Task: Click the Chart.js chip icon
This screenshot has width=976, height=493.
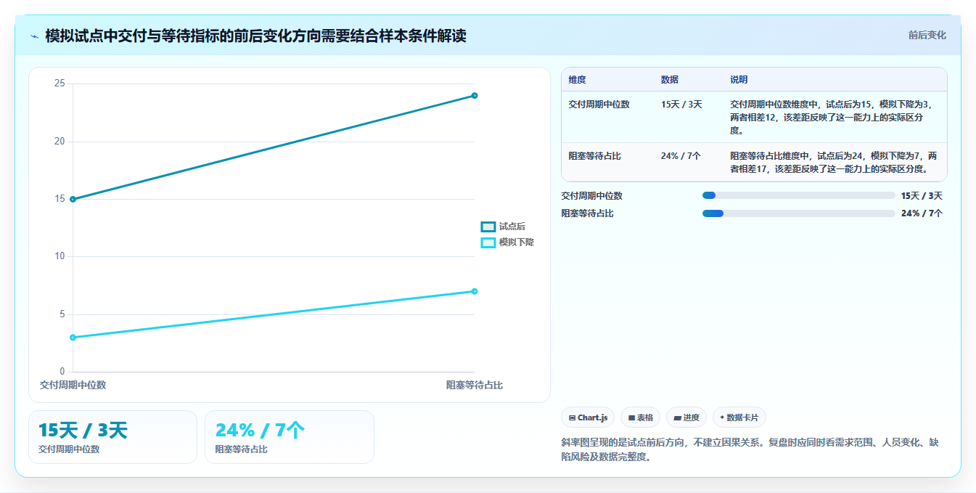Action: click(x=573, y=418)
